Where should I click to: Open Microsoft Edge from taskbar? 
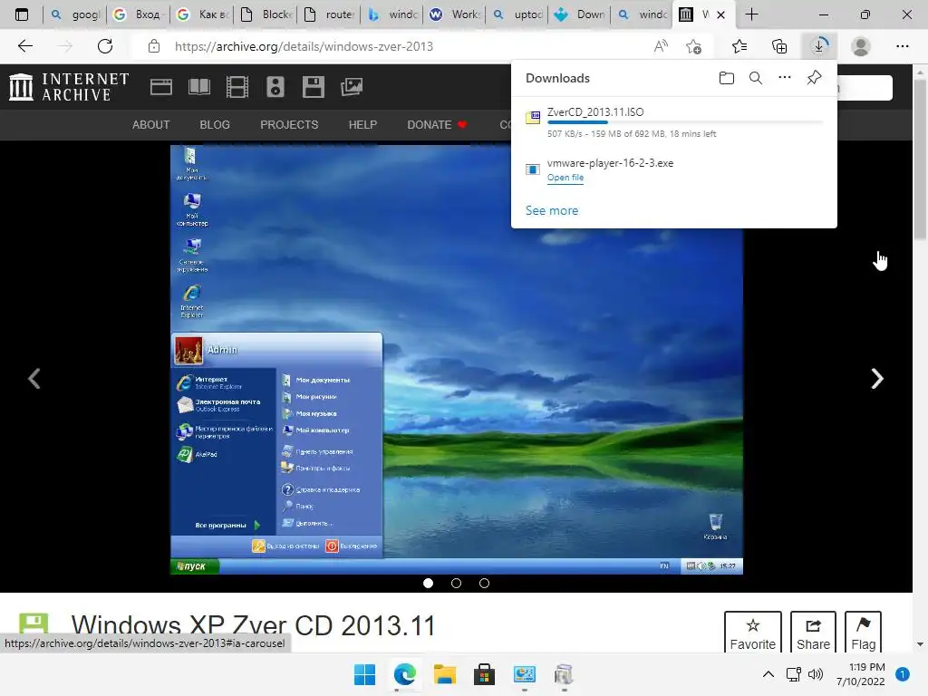tap(405, 674)
